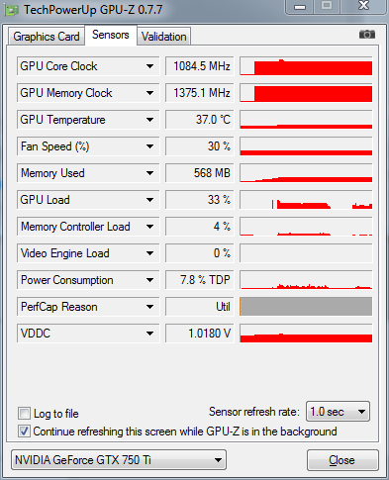Select the Sensors tab
This screenshot has width=389, height=480.
click(x=111, y=35)
